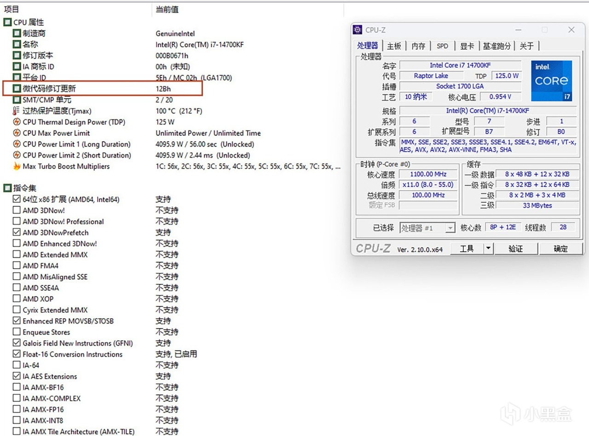Click the icon beside 名称 row
The image size is (589, 436).
17,45
